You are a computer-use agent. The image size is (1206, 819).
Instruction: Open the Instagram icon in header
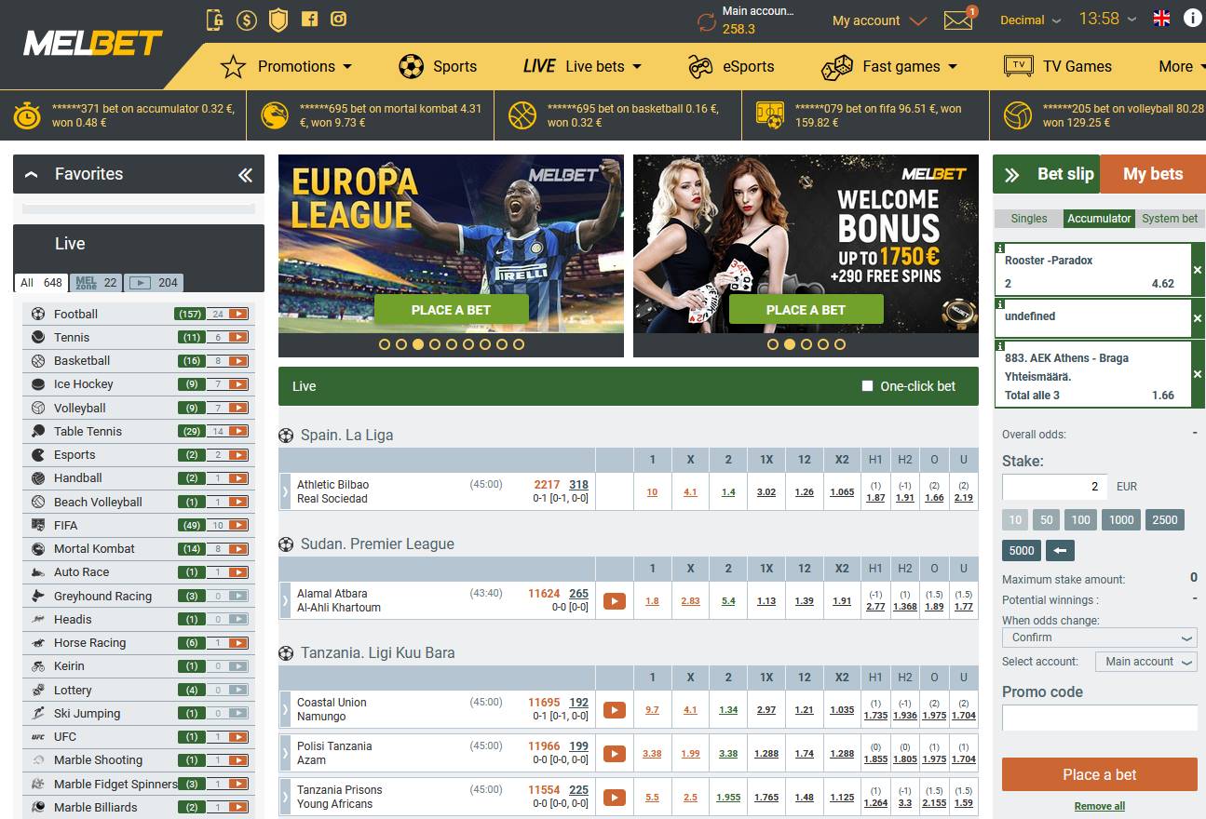pyautogui.click(x=339, y=19)
